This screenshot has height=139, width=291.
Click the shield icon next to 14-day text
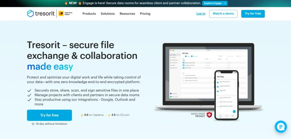33,124
